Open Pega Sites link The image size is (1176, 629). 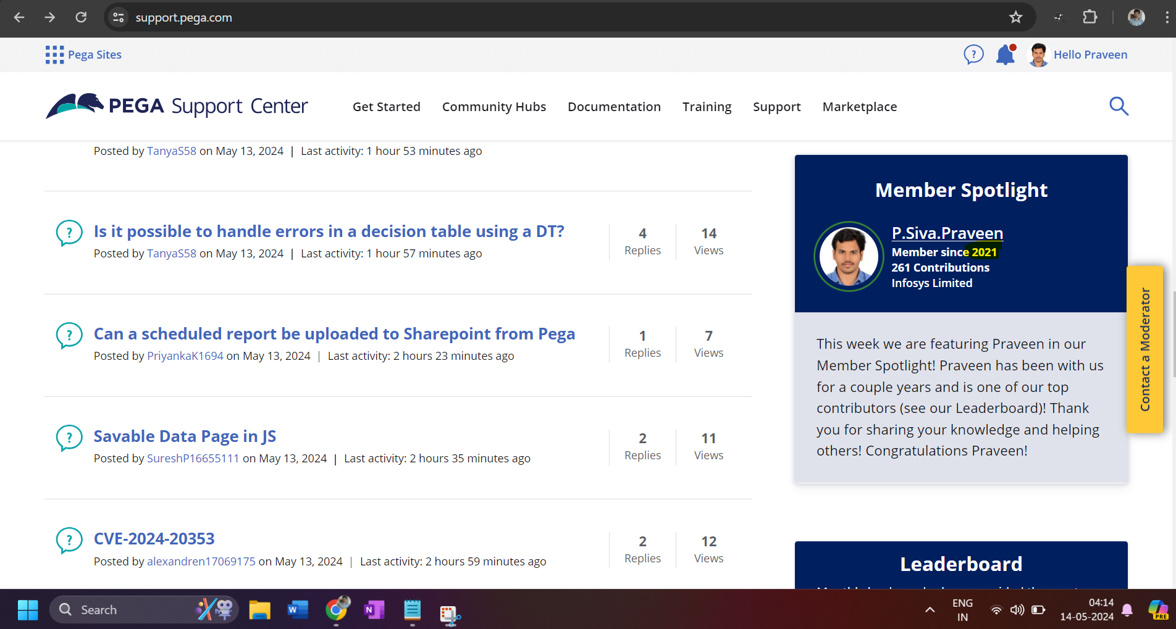pyautogui.click(x=94, y=54)
